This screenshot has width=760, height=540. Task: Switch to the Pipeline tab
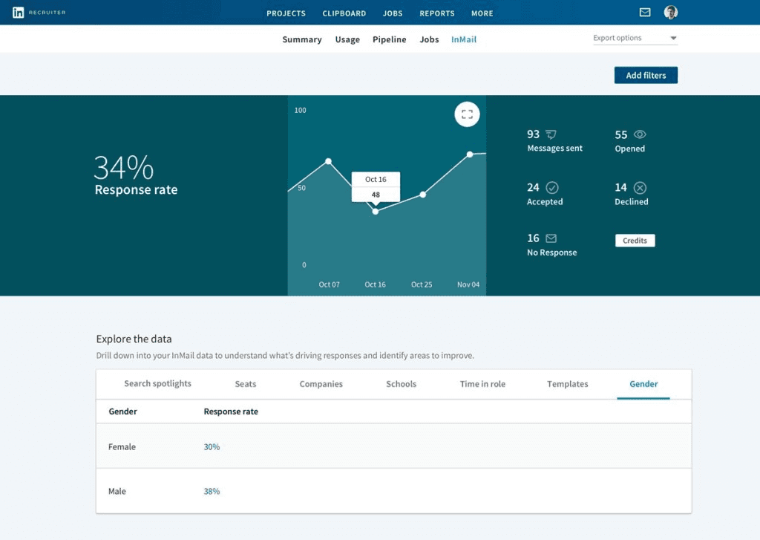click(x=389, y=39)
